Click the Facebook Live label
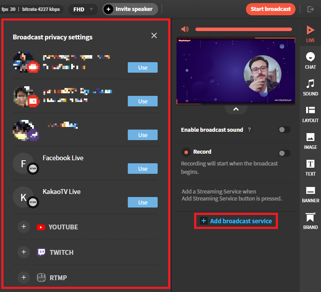Image resolution: width=321 pixels, height=292 pixels. tap(63, 158)
